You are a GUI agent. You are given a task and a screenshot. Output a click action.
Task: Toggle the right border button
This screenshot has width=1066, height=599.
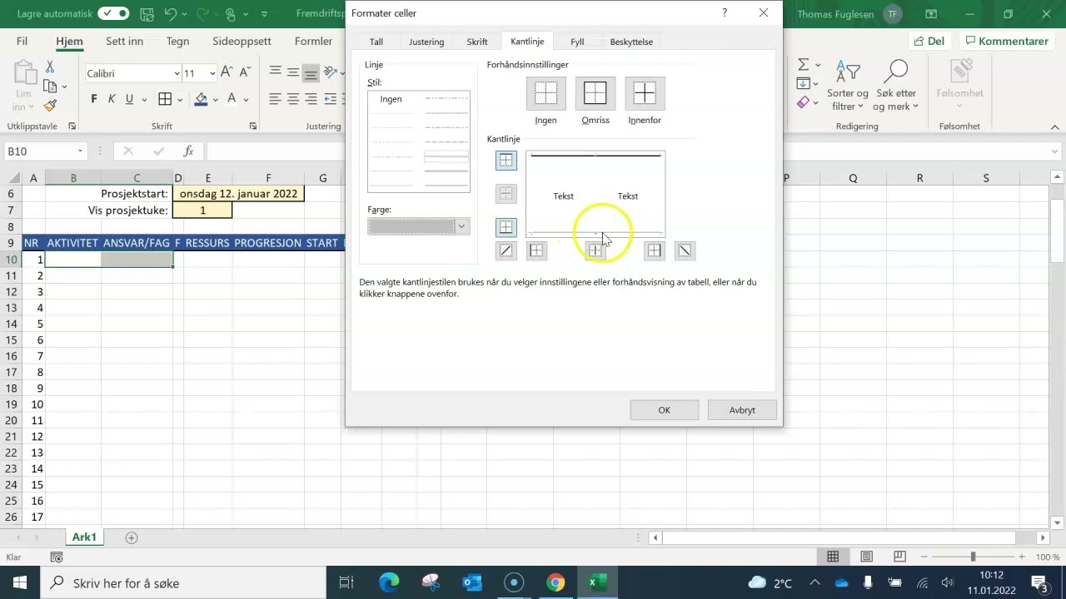coord(655,250)
